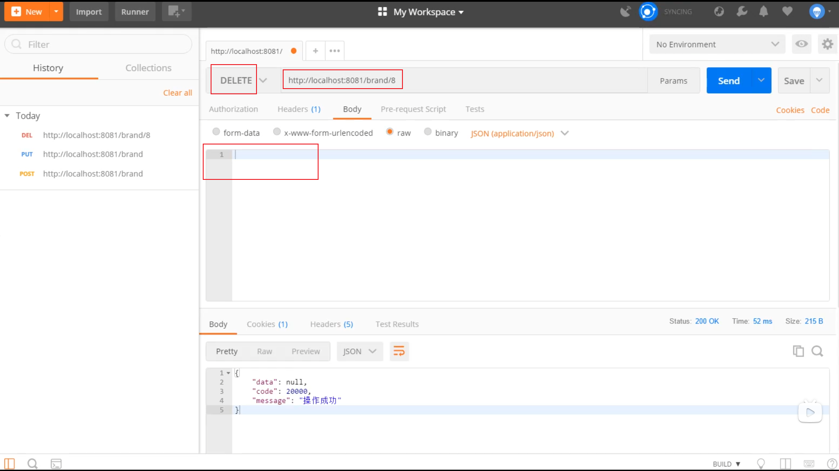Click the heart icon in header

coord(787,11)
